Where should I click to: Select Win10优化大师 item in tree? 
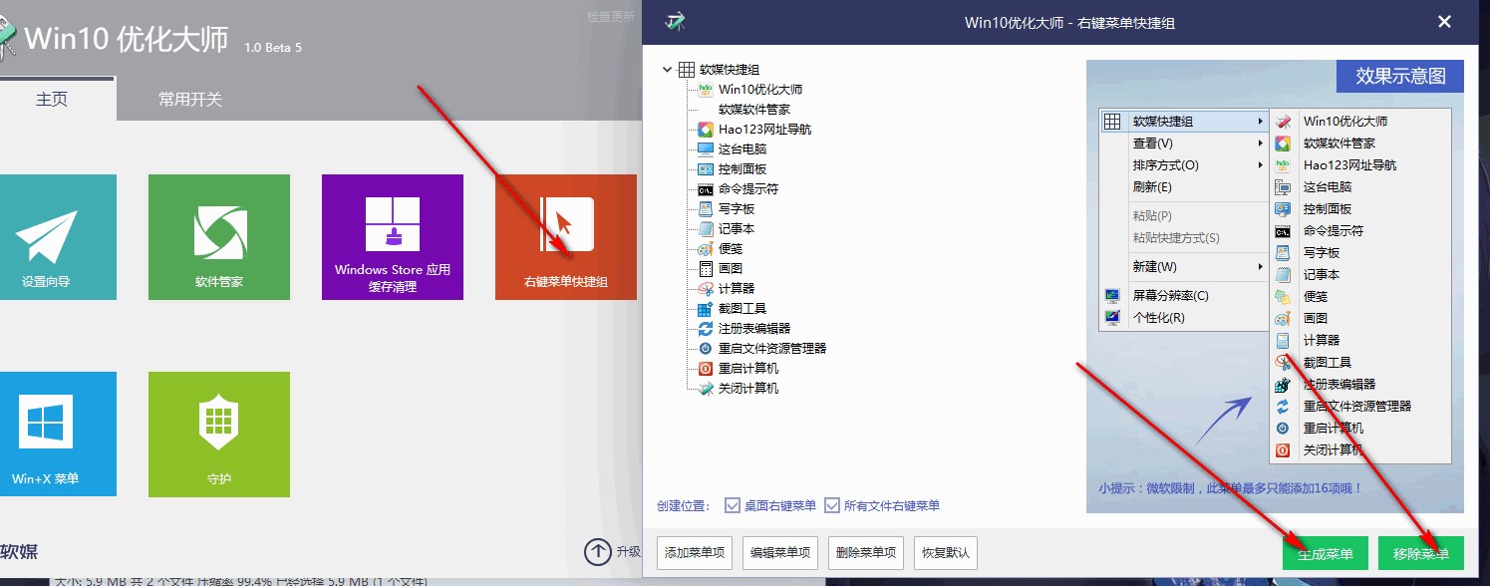760,90
